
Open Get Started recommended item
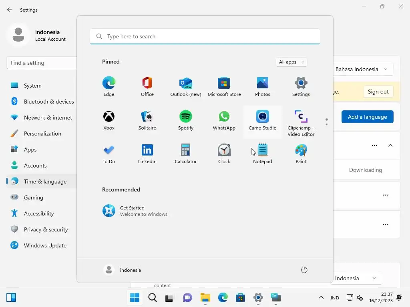click(x=135, y=211)
